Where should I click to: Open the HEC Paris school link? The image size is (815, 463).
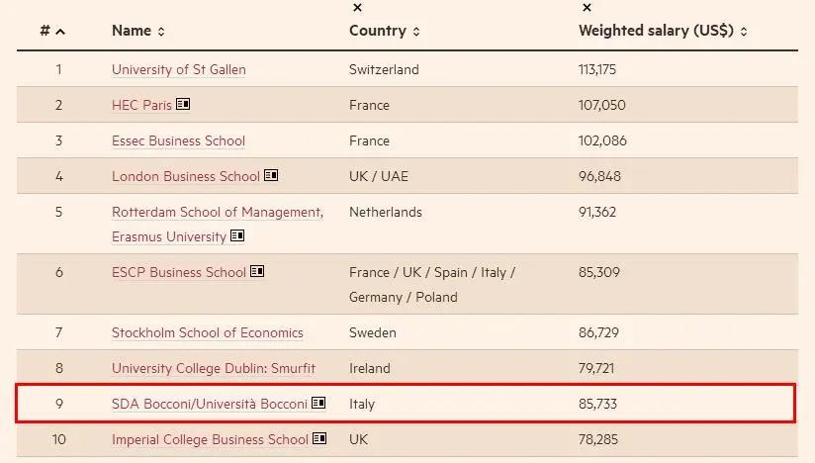point(141,105)
